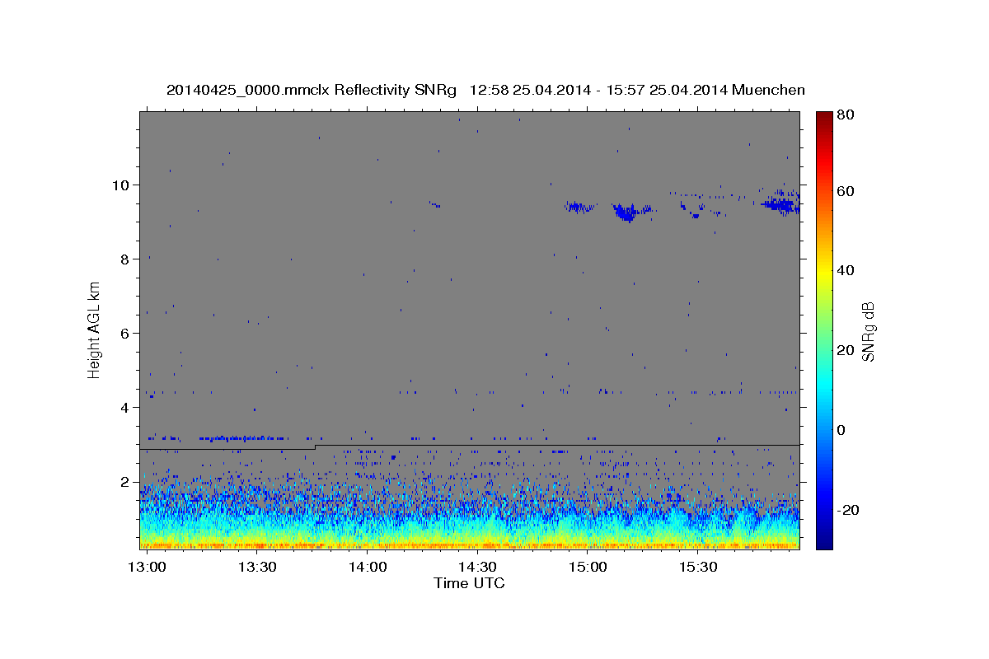Click the height tick label 2
The height and width of the screenshot is (659, 989).
click(x=125, y=482)
